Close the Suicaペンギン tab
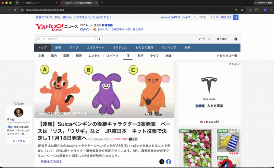 coord(96,3)
